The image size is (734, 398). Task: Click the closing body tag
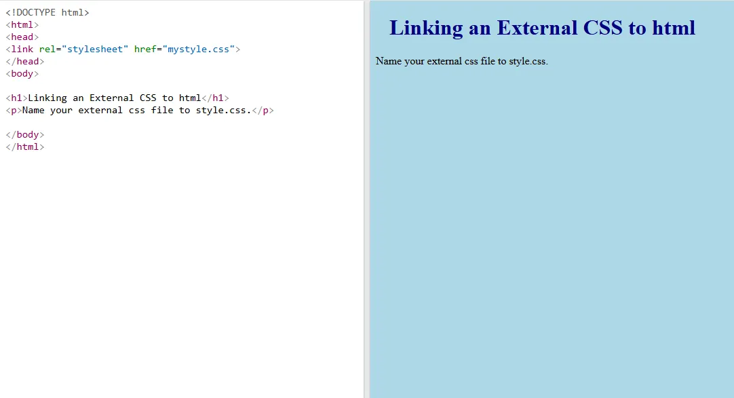click(24, 134)
